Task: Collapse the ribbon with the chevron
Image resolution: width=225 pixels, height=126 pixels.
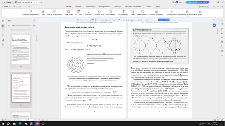Action: point(223,6)
